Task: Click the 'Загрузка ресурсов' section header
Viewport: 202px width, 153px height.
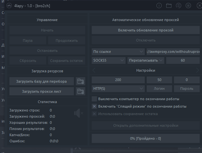Action: pos(47,71)
